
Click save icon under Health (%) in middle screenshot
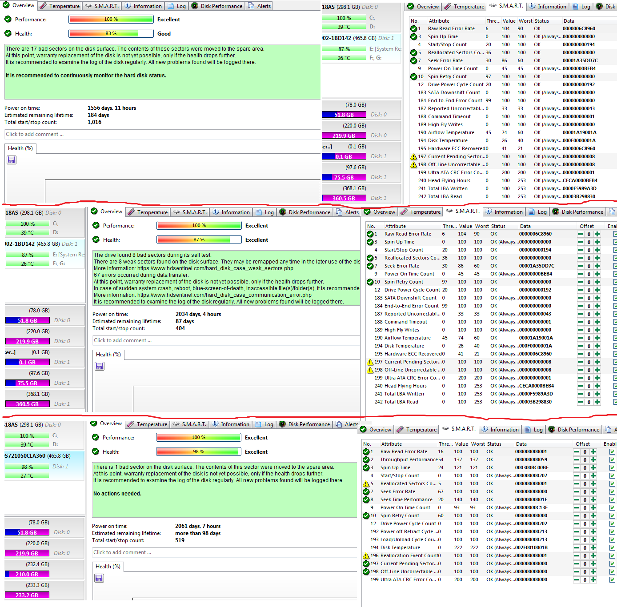[x=100, y=366]
